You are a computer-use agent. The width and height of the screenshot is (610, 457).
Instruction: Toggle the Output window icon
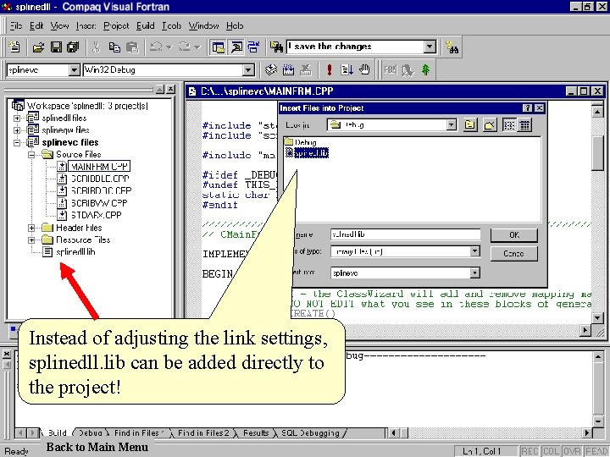tap(236, 47)
